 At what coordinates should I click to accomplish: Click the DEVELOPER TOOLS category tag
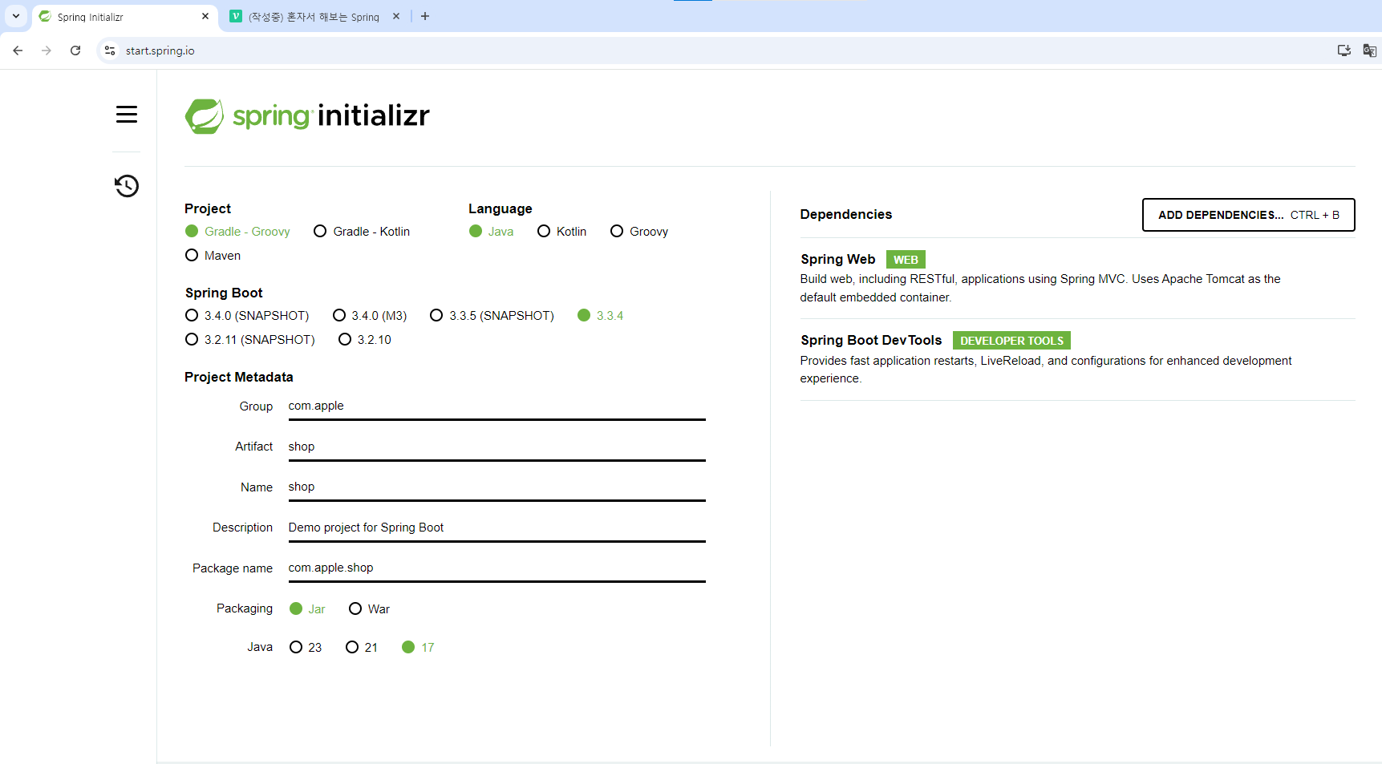click(1012, 341)
